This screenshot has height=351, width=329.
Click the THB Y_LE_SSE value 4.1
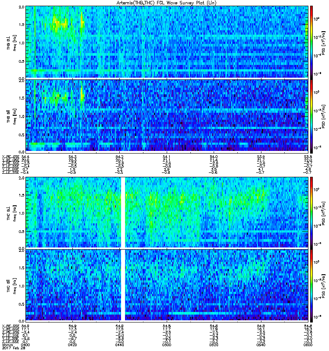coord(261,169)
